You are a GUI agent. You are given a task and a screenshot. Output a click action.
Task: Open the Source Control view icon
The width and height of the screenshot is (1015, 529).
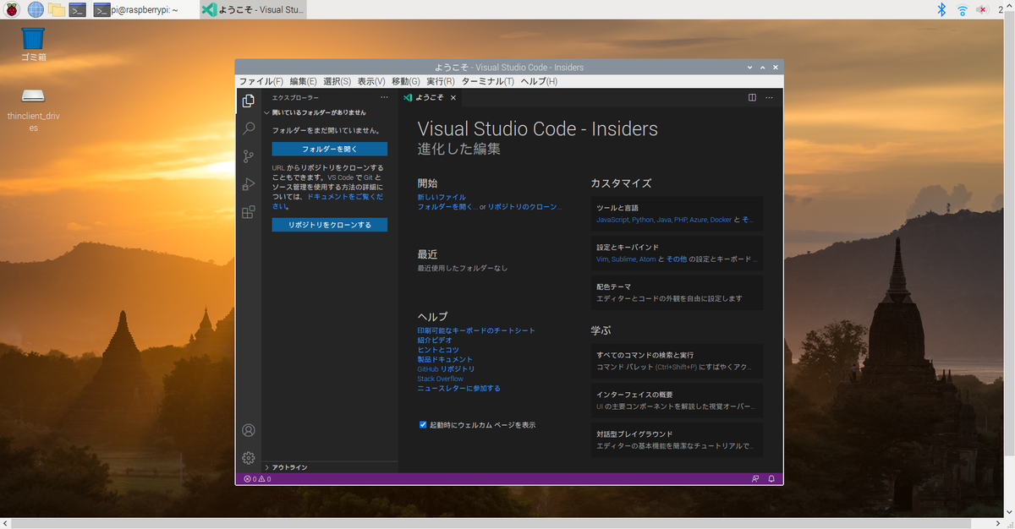[248, 156]
